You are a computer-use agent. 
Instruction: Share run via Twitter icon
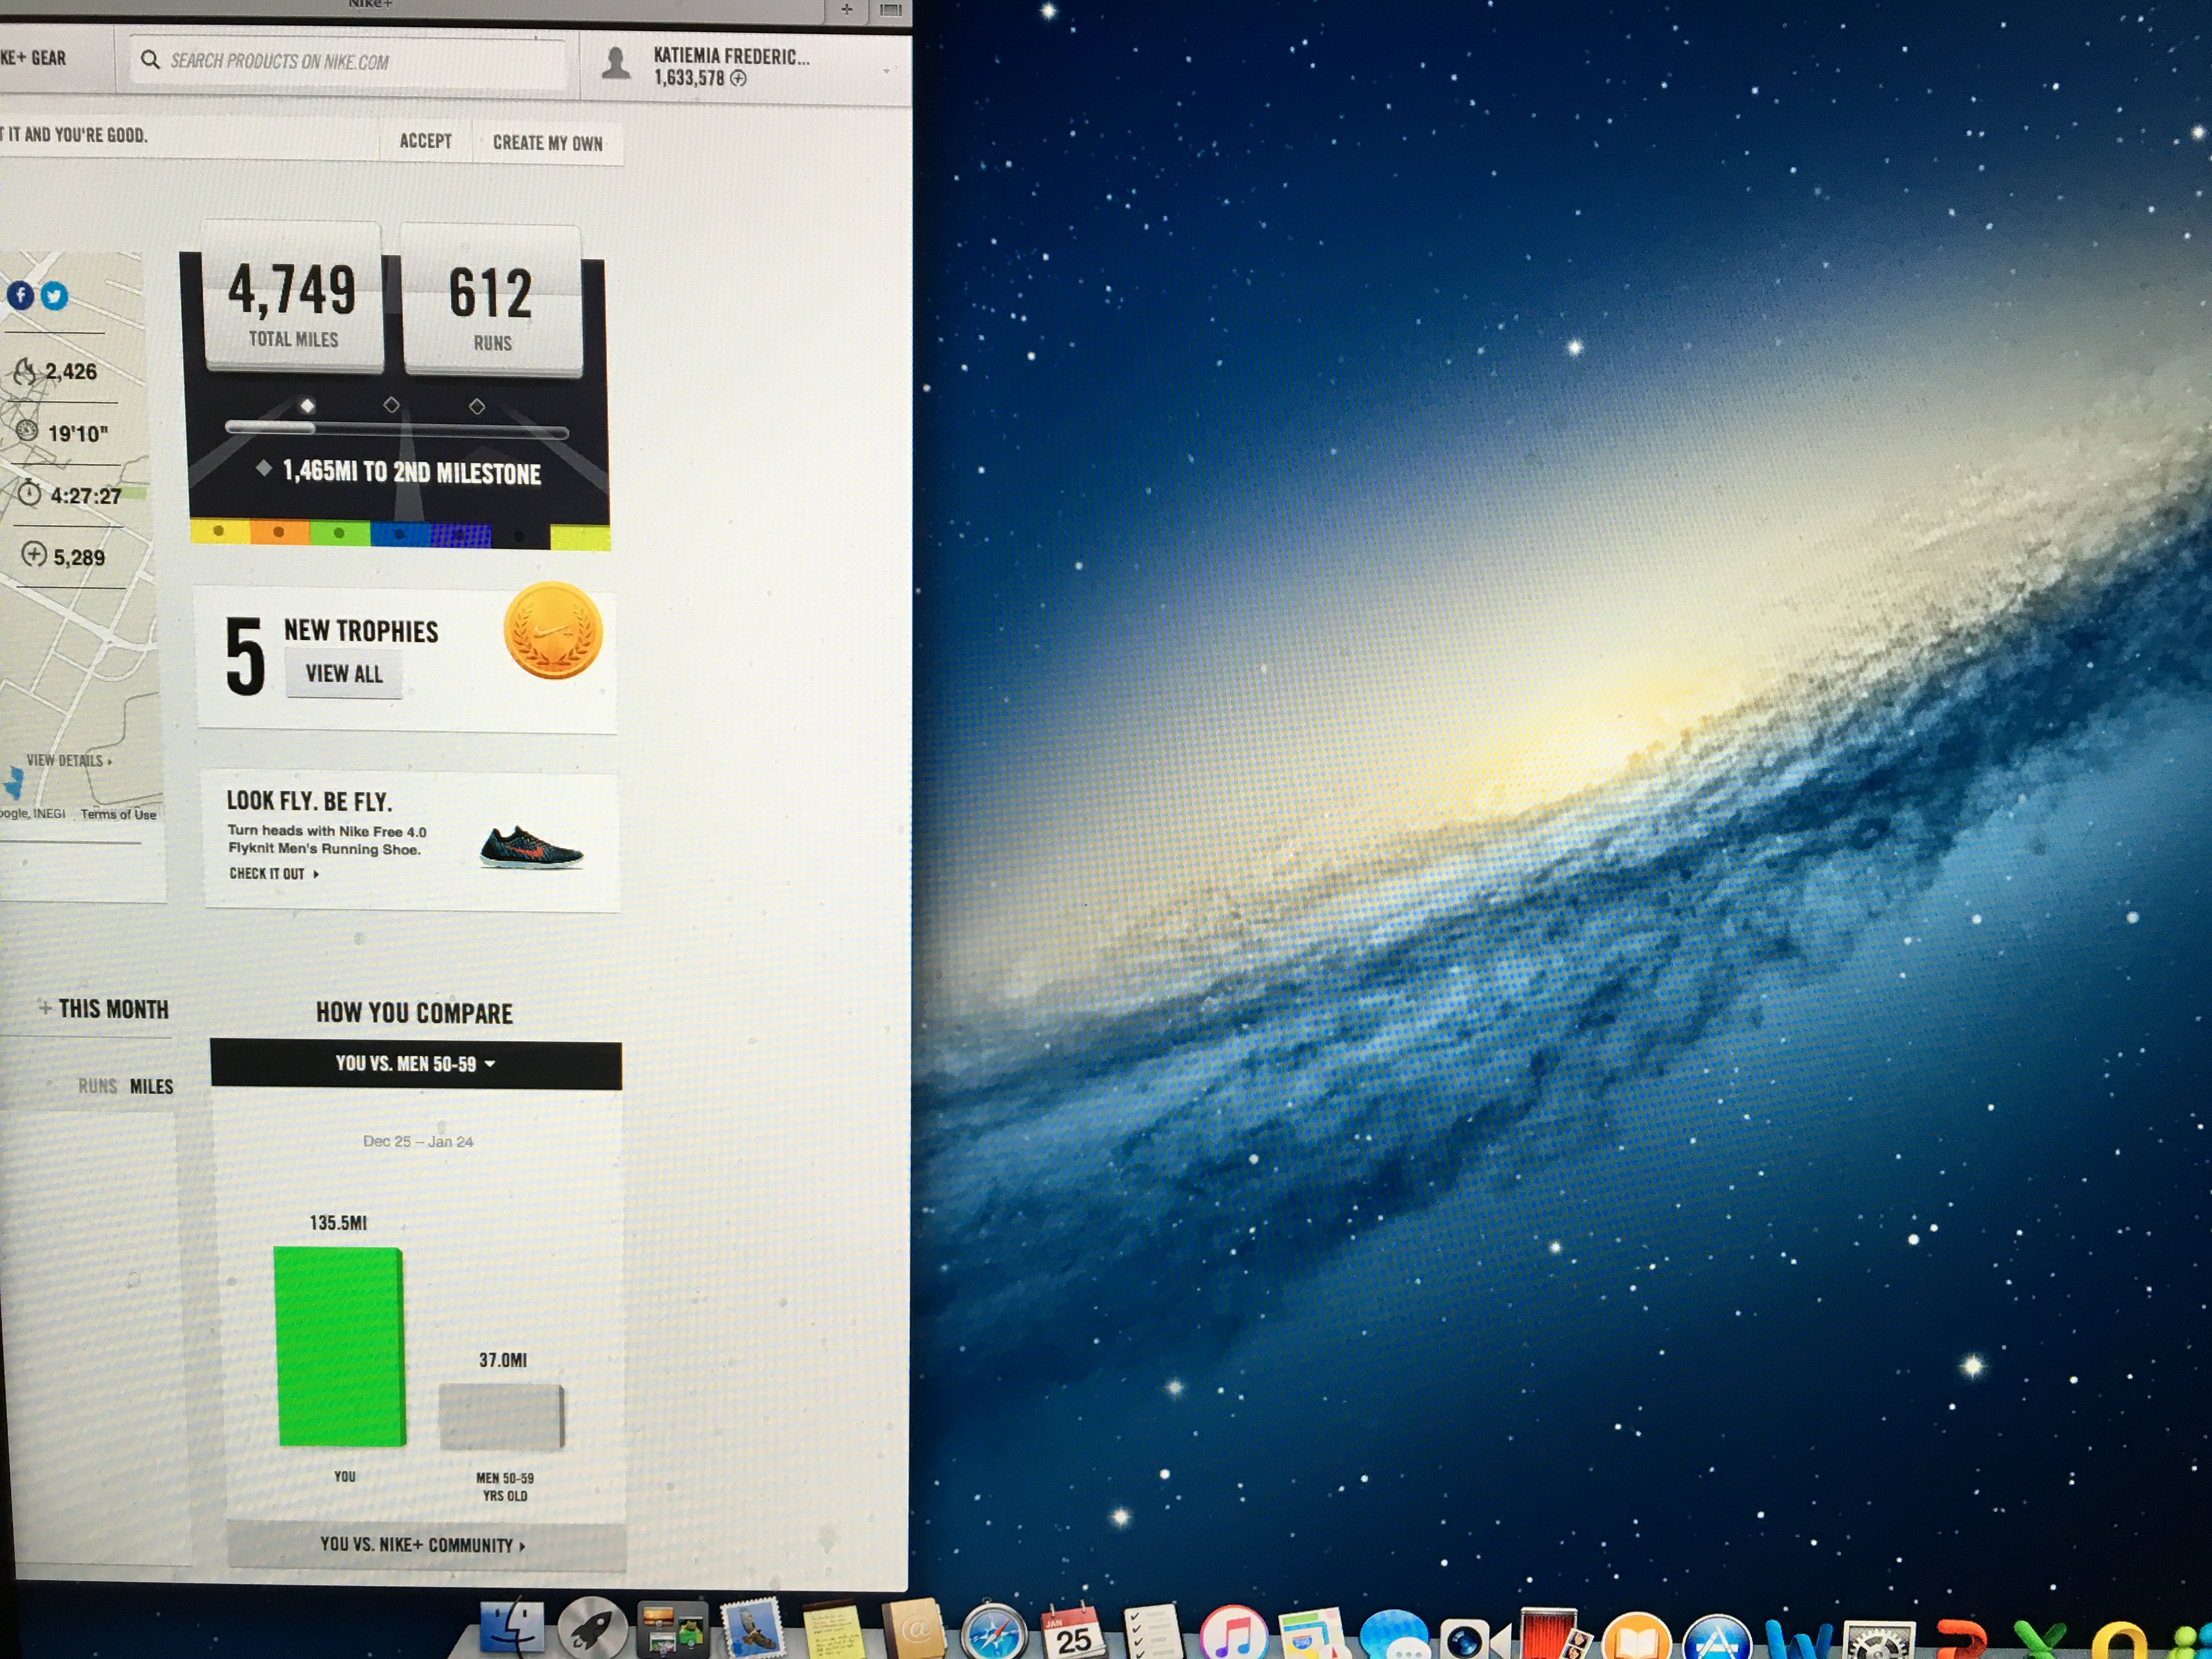click(55, 296)
